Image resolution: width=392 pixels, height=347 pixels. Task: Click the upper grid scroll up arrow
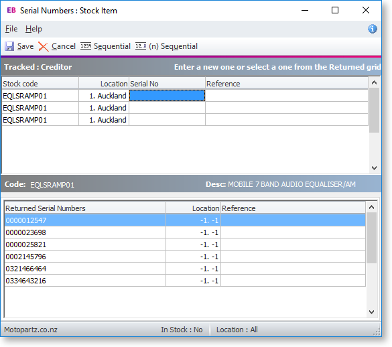(x=374, y=82)
